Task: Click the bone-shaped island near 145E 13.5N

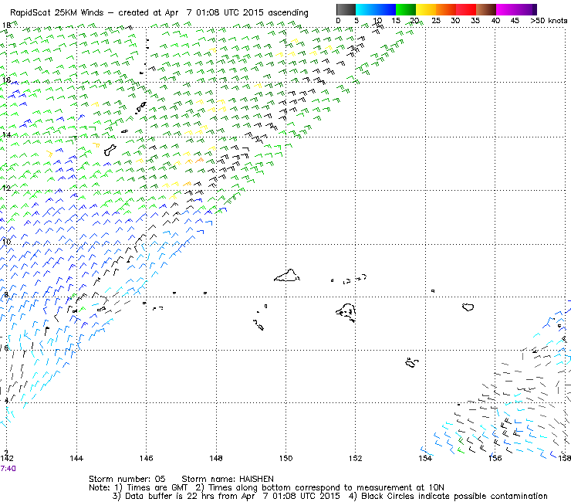Action: tap(110, 150)
